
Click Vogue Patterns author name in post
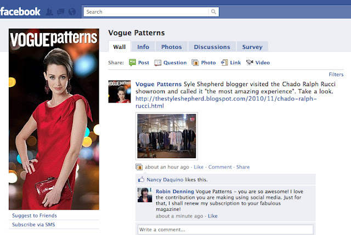[x=158, y=84]
